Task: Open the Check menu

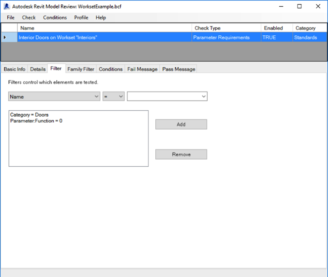Action: click(x=29, y=18)
